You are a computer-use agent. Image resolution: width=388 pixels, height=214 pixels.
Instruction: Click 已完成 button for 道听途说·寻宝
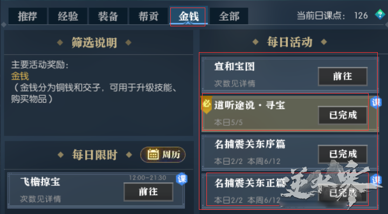tap(343, 115)
